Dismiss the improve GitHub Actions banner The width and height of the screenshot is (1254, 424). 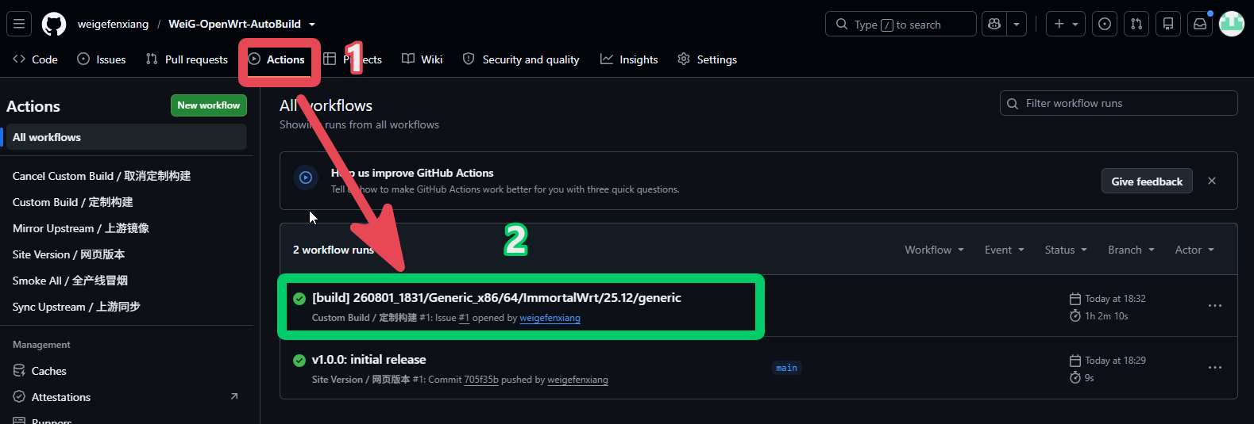coord(1212,181)
